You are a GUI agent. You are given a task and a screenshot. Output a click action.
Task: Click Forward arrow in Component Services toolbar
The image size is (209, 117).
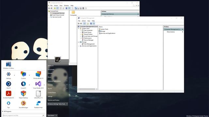pyautogui.click(x=52, y=8)
